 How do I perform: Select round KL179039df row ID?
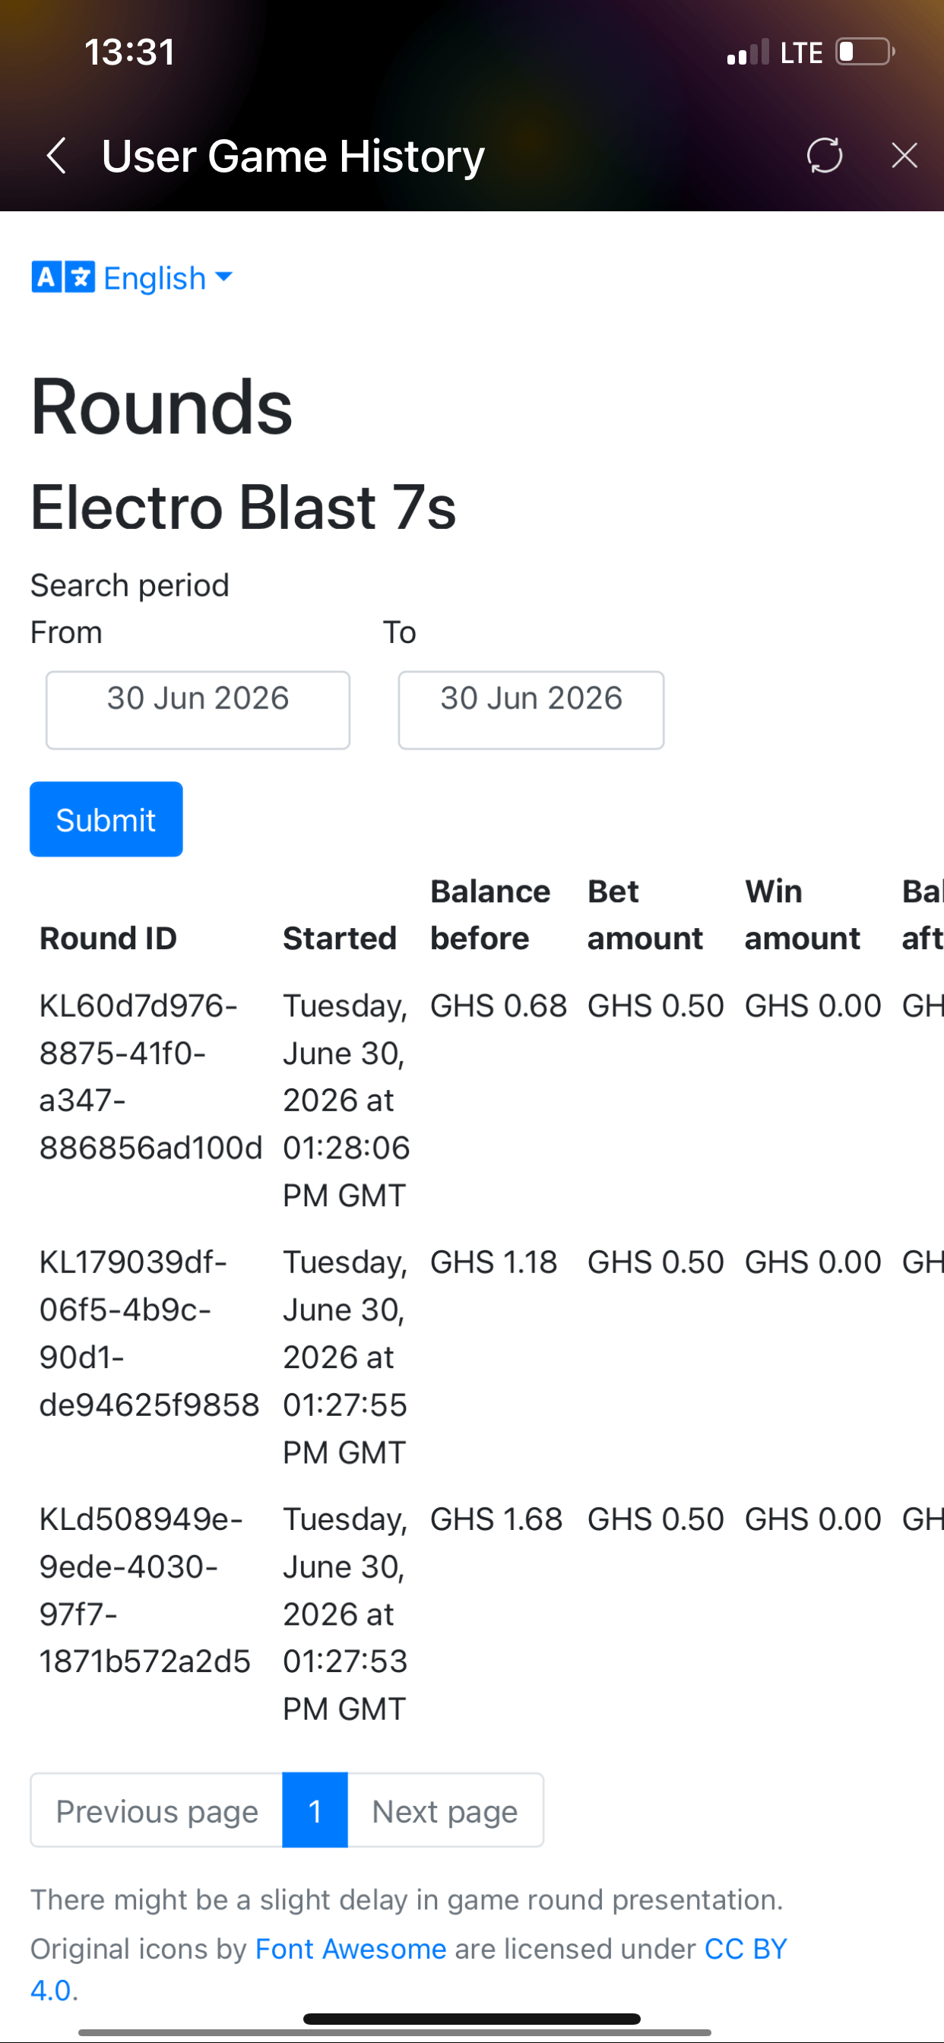149,1333
